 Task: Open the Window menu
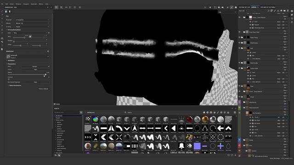[x=18, y=4]
